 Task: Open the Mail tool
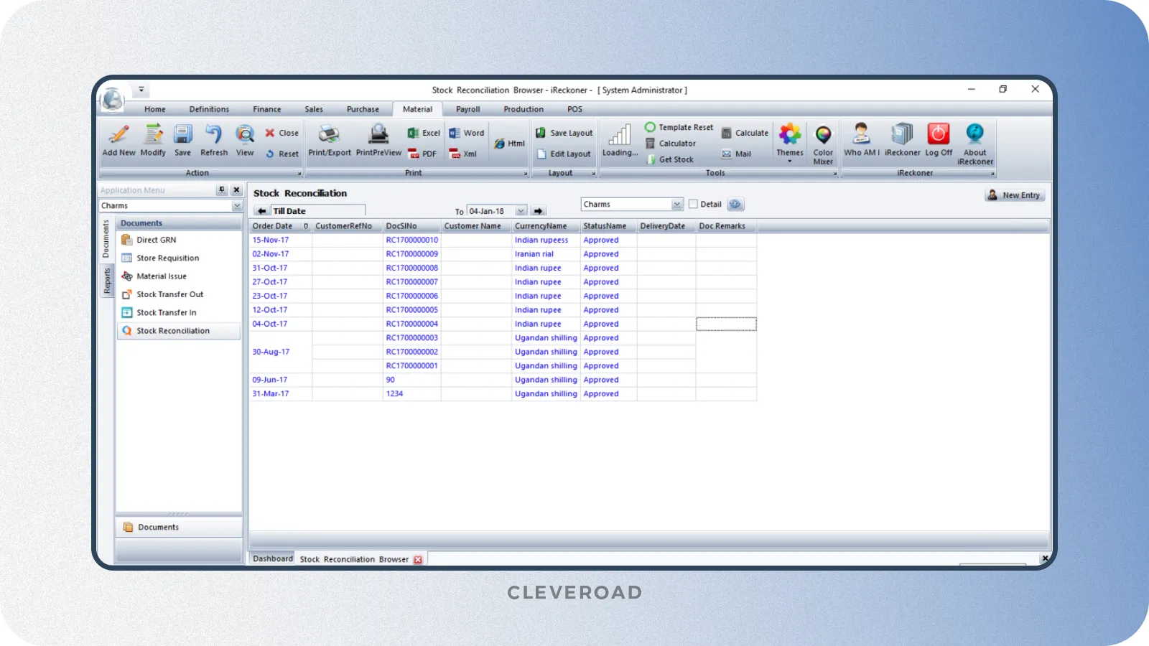735,154
